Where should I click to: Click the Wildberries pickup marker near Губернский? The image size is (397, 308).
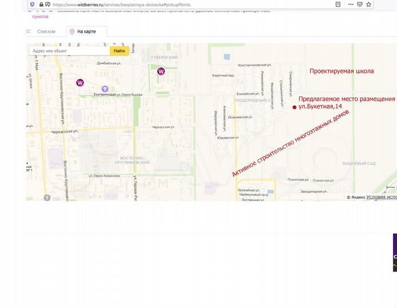pyautogui.click(x=161, y=71)
